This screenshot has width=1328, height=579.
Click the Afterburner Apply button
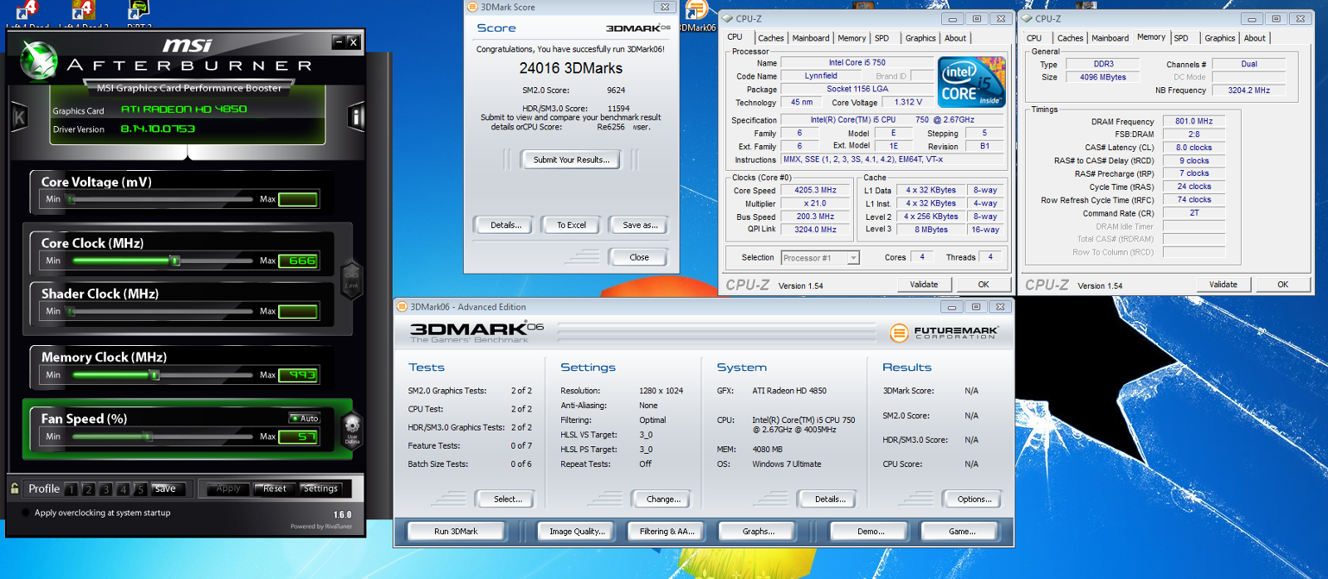228,489
